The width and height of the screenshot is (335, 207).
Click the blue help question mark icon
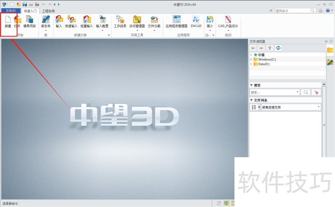328,11
